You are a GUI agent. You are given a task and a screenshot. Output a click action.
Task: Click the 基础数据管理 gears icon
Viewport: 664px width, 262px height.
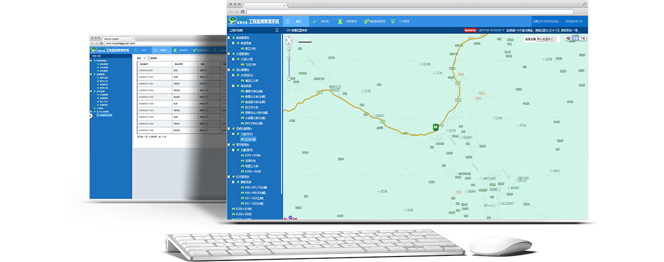tap(366, 21)
